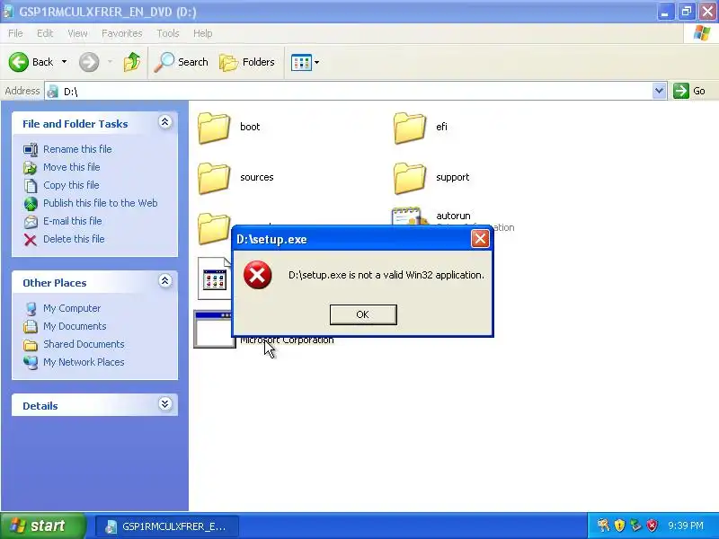Minimize the Explorer window

[665, 12]
